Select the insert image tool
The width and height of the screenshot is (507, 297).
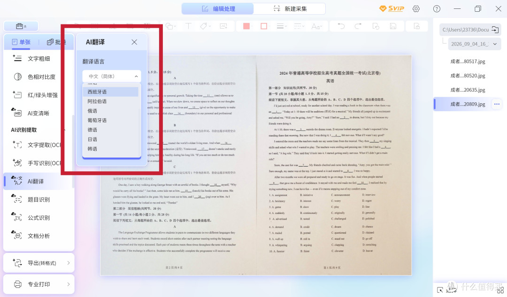(223, 26)
